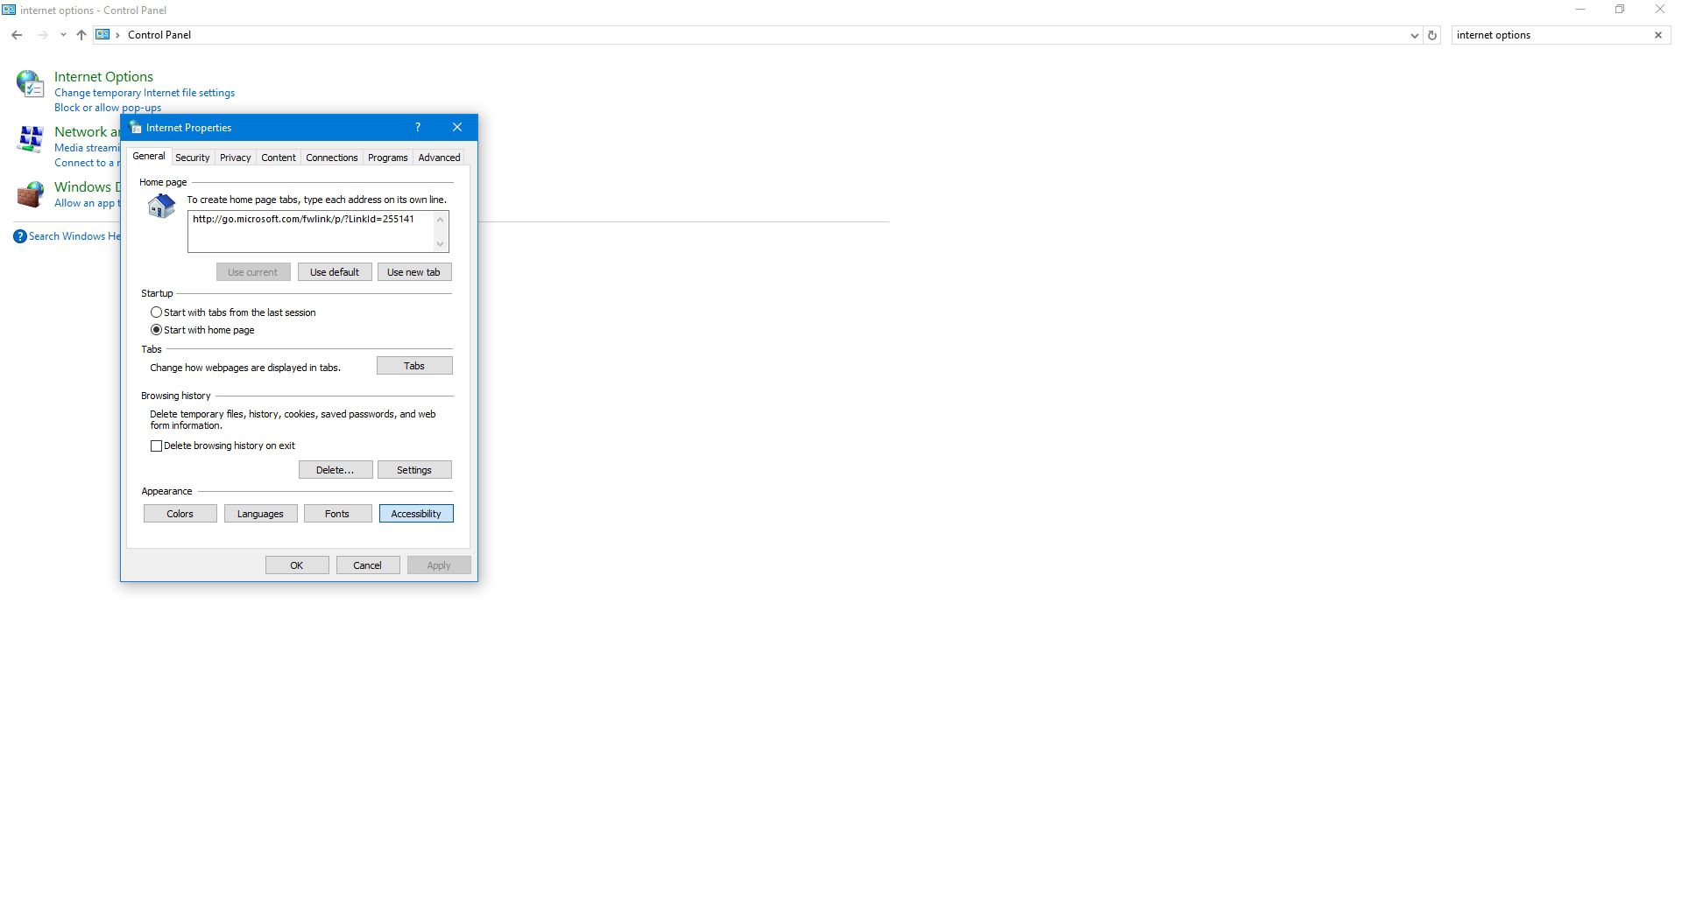
Task: Close the Internet Properties dialog
Action: point(457,128)
